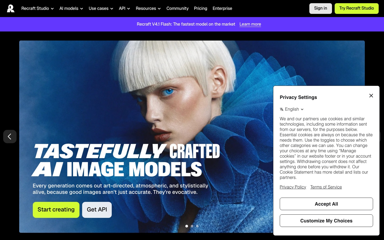The width and height of the screenshot is (384, 240).
Task: Open the Enterprise page
Action: (x=222, y=9)
